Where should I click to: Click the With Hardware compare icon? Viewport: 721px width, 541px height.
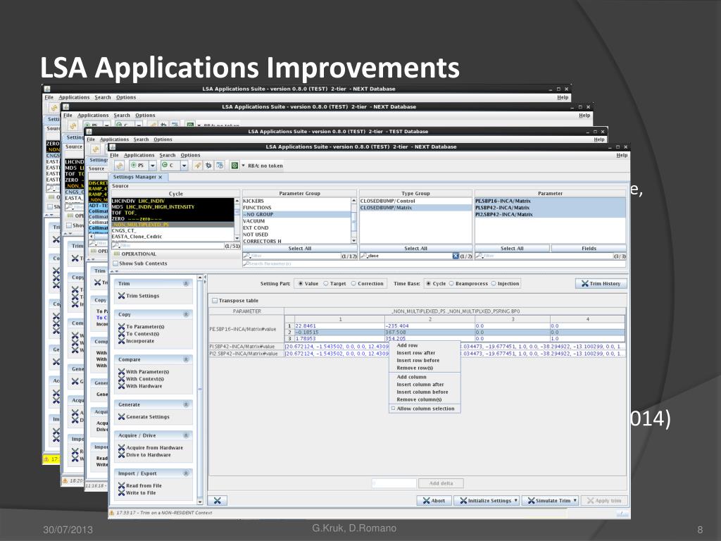(121, 386)
